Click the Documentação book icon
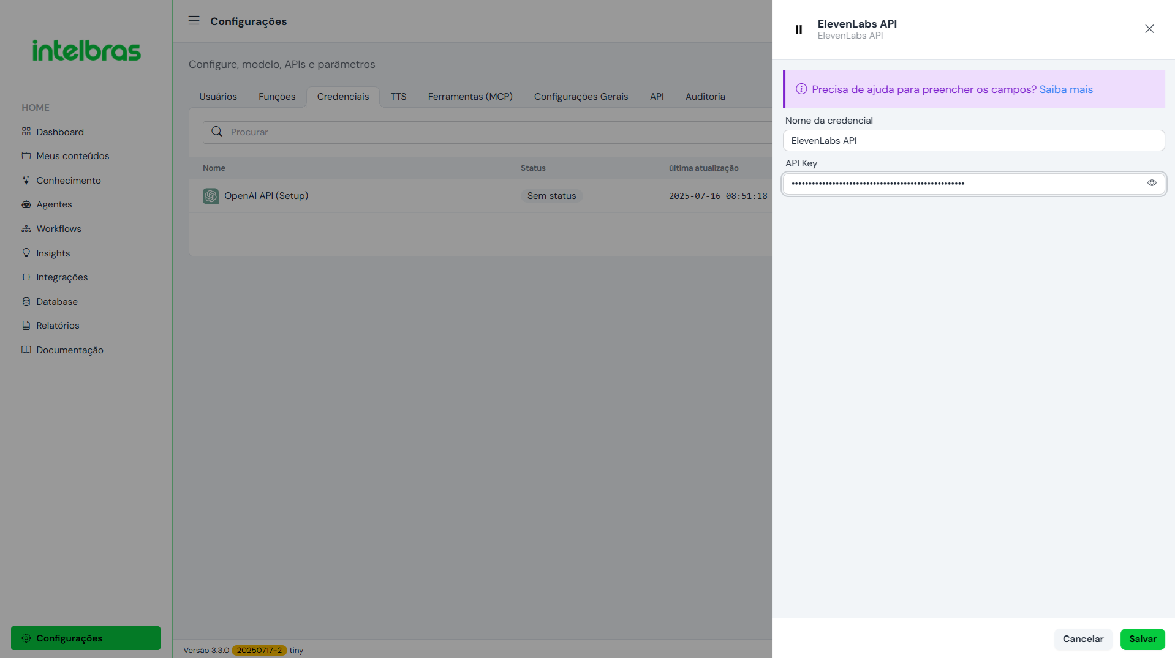This screenshot has width=1175, height=658. (26, 350)
